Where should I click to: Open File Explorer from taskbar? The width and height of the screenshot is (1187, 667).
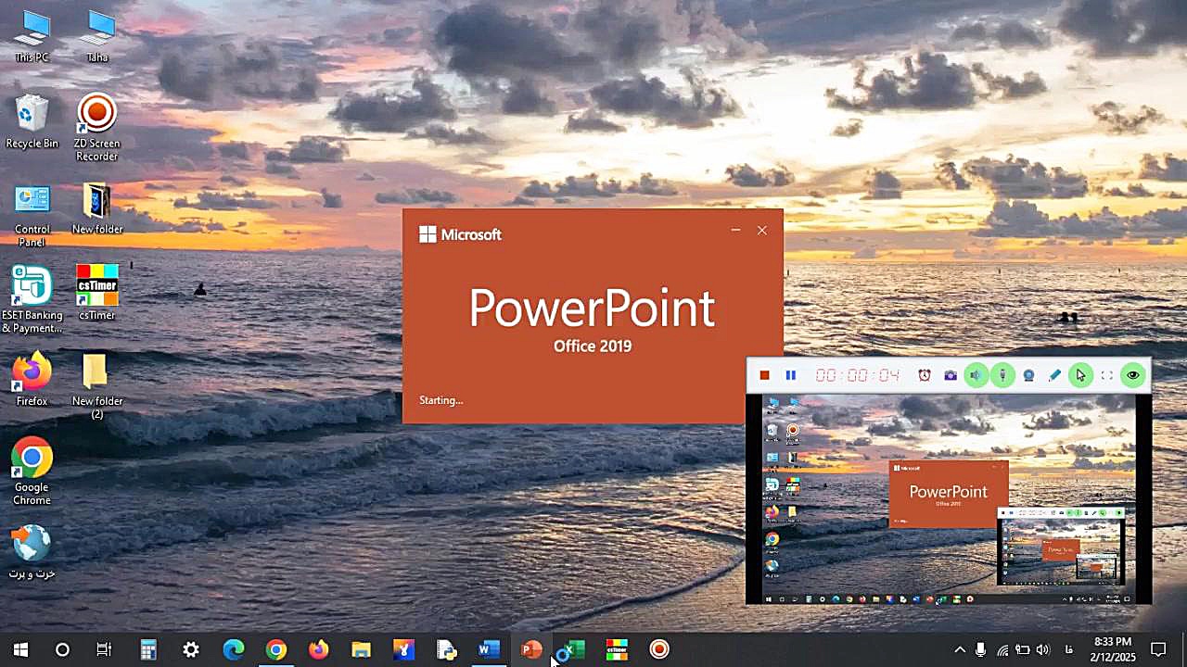pyautogui.click(x=362, y=649)
